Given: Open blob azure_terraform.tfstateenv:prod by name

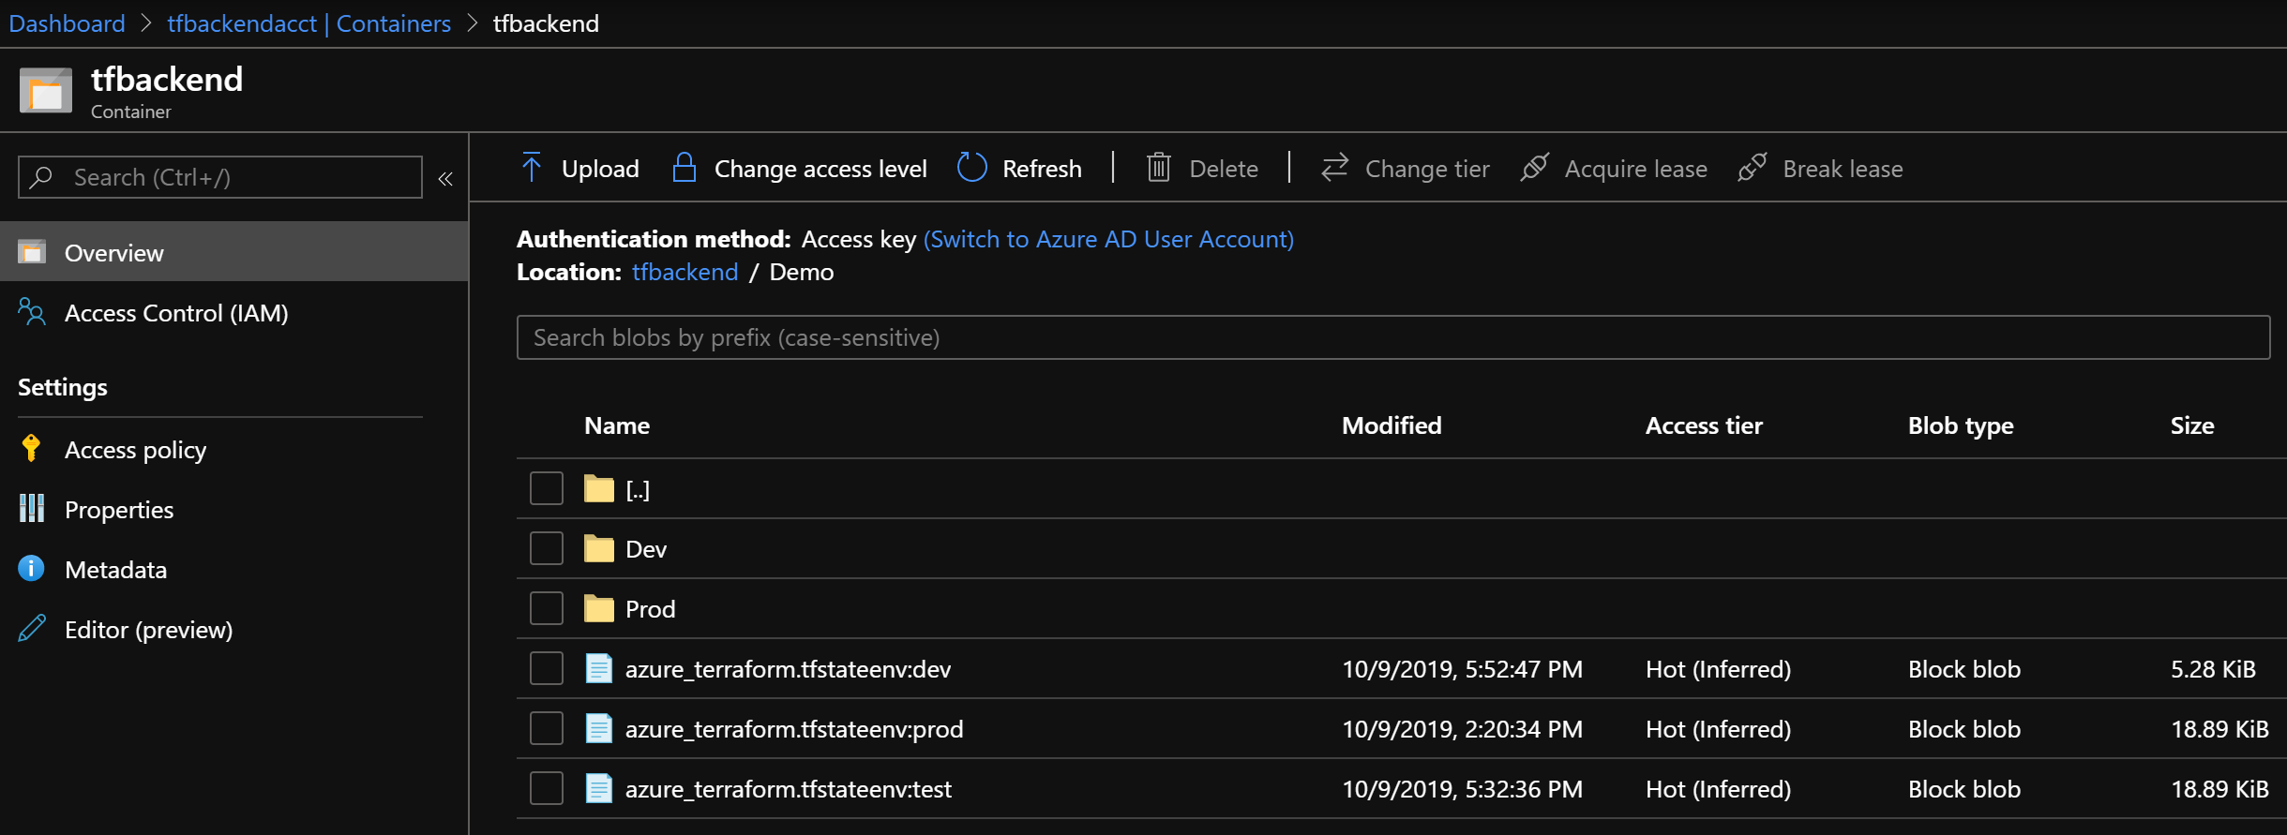Looking at the screenshot, I should (x=794, y=729).
